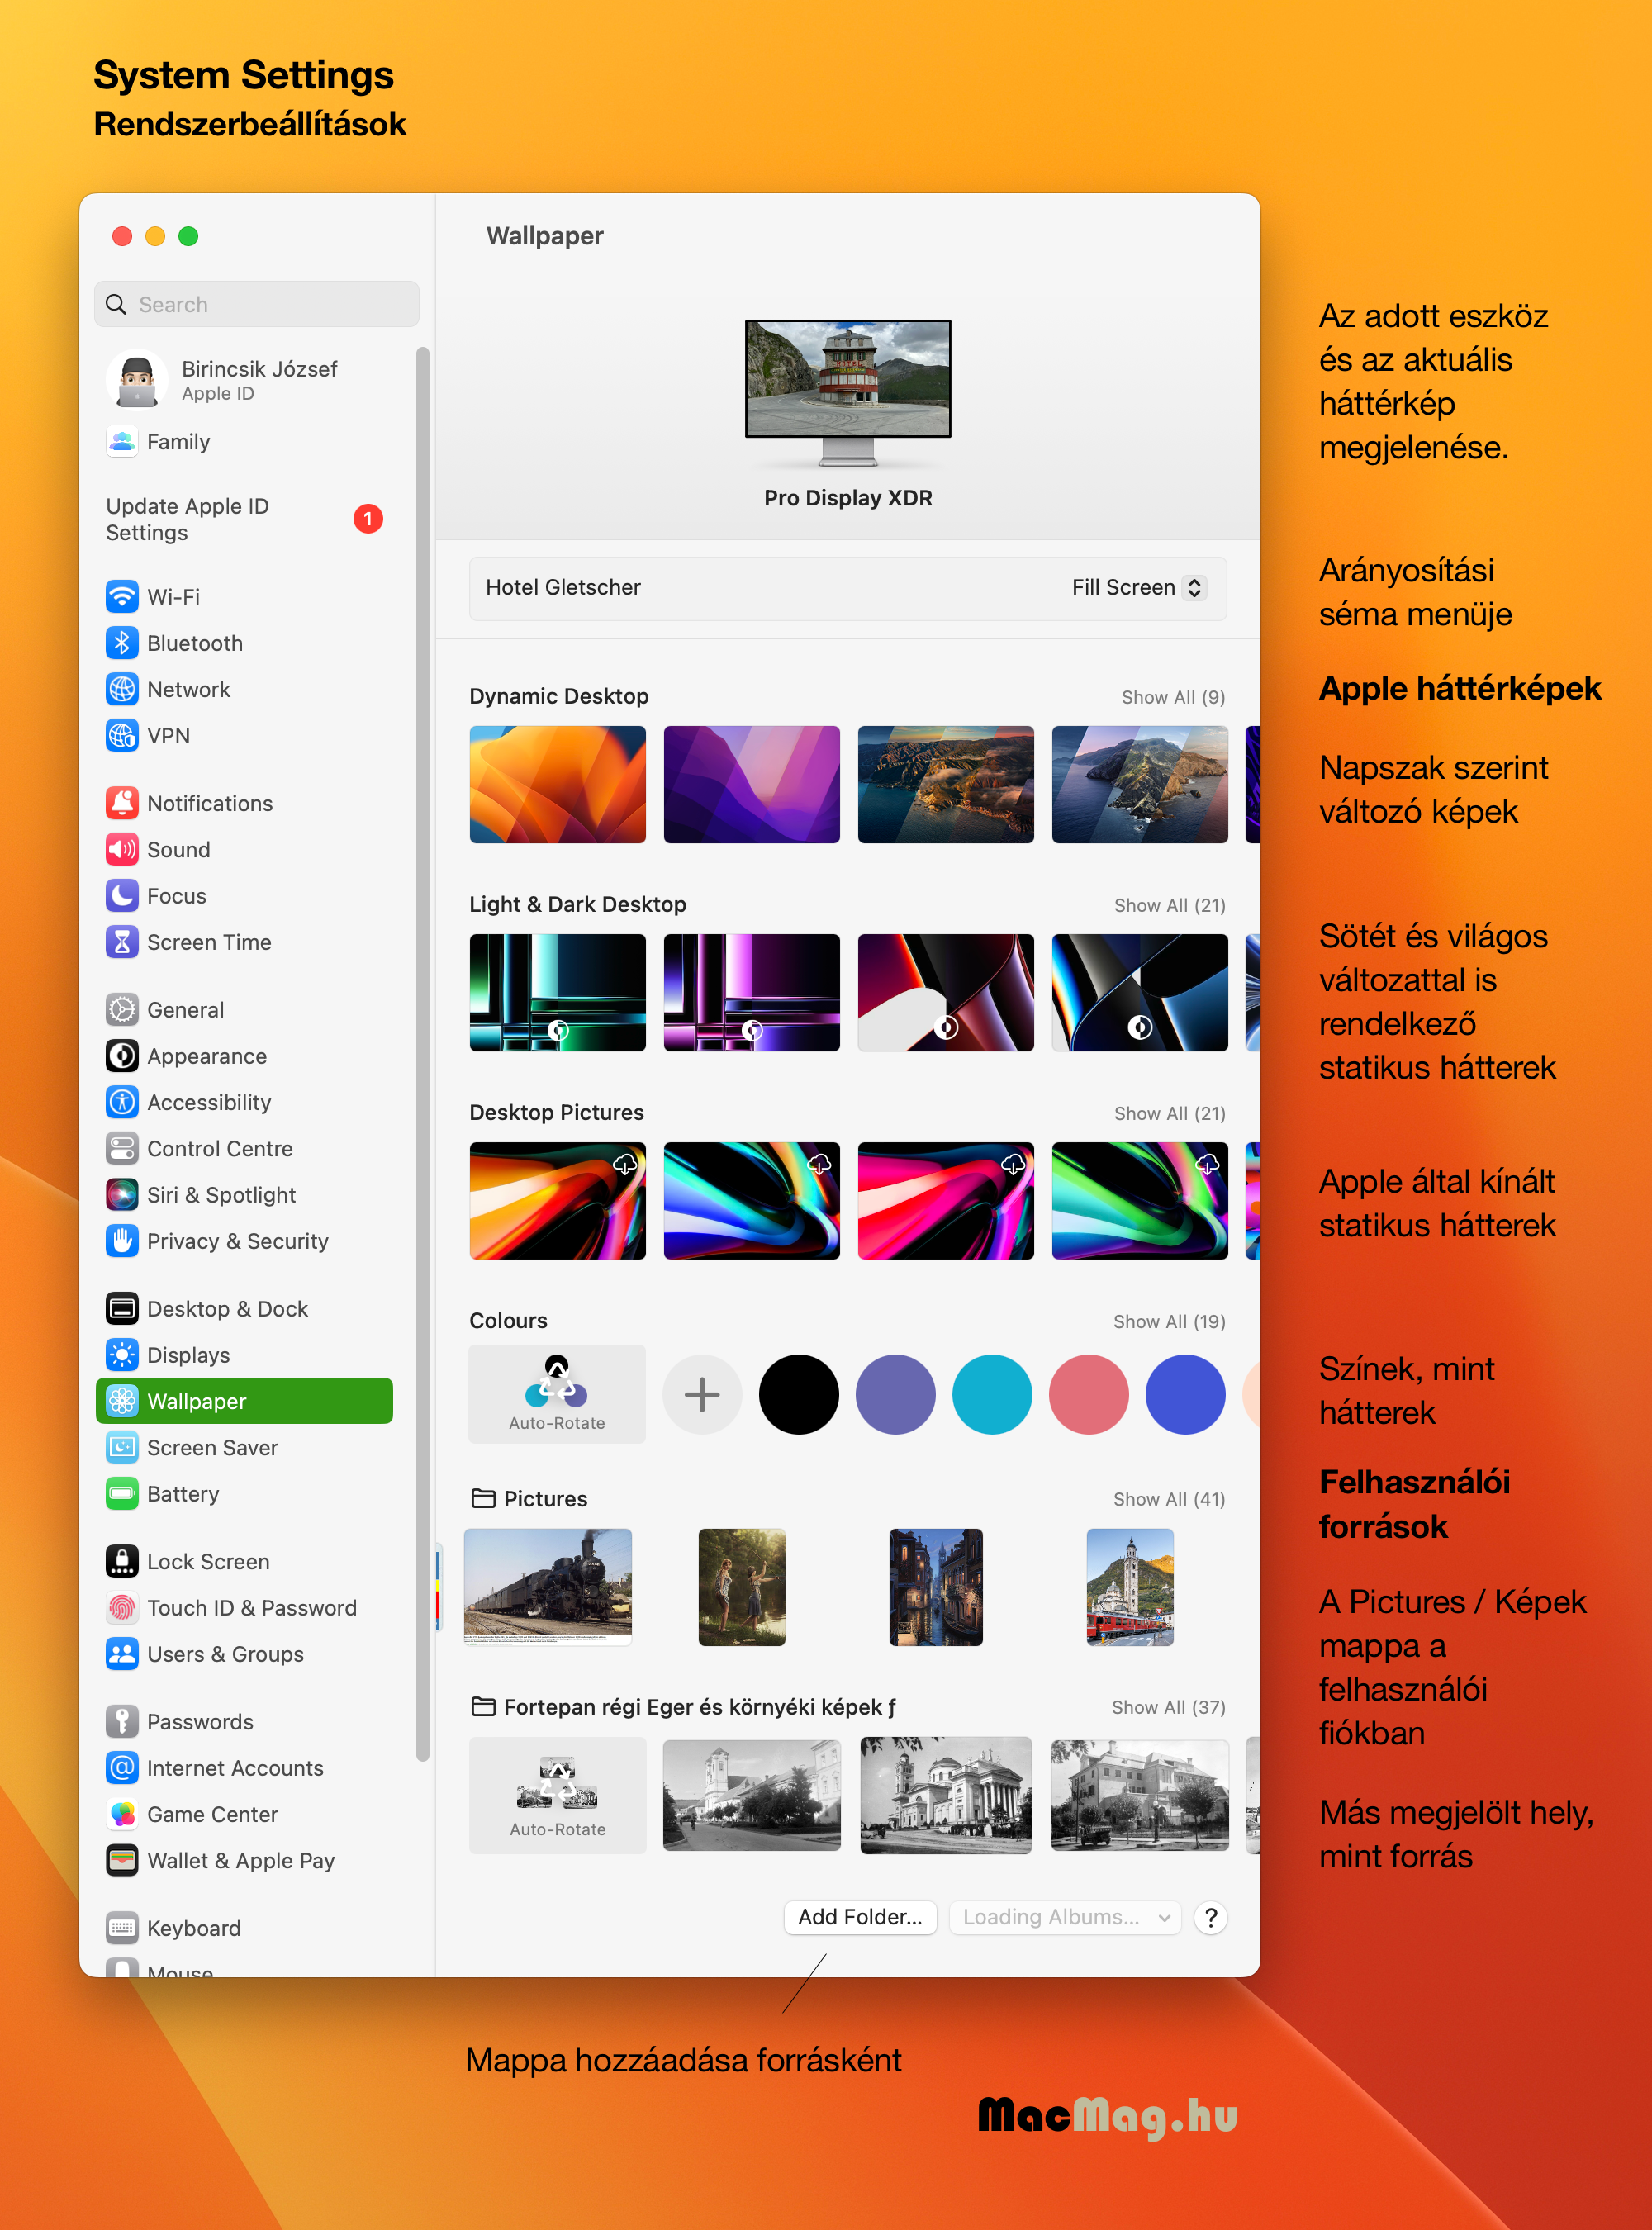Select the pink colour swatch
This screenshot has height=2230, width=1652.
(1088, 1394)
